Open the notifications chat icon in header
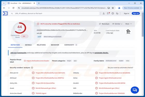Screen dimensions: 145x97 [108, 13]
